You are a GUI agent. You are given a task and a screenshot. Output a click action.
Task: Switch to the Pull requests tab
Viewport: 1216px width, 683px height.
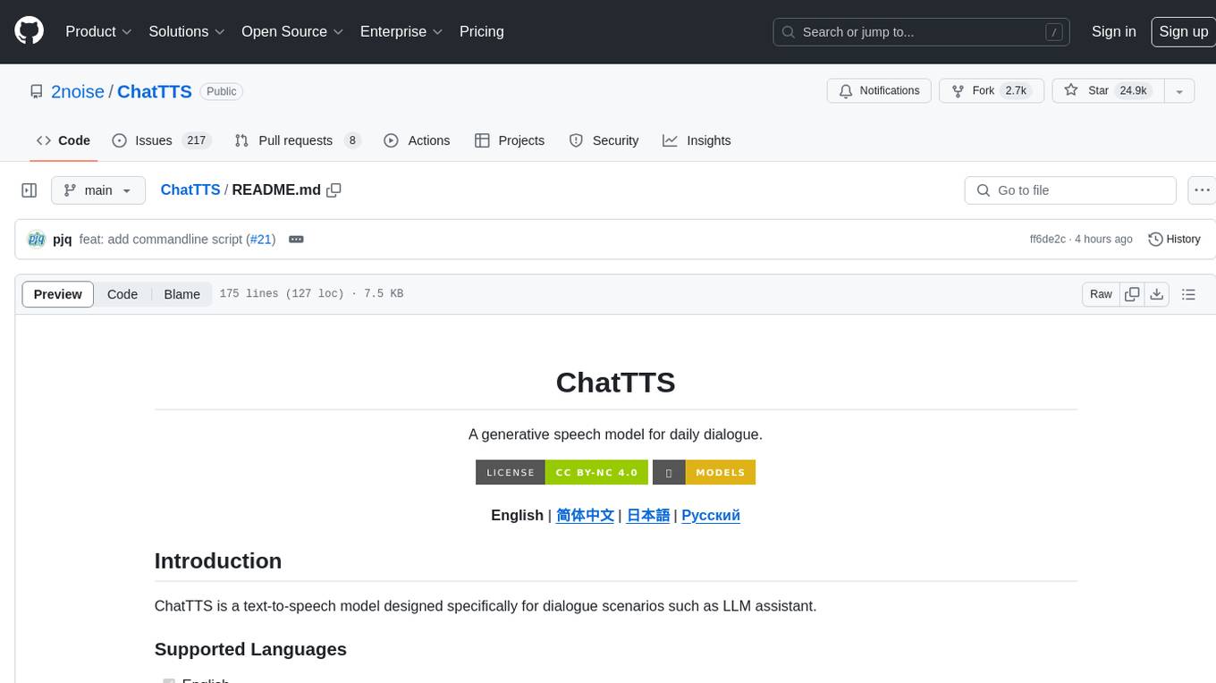(x=298, y=140)
